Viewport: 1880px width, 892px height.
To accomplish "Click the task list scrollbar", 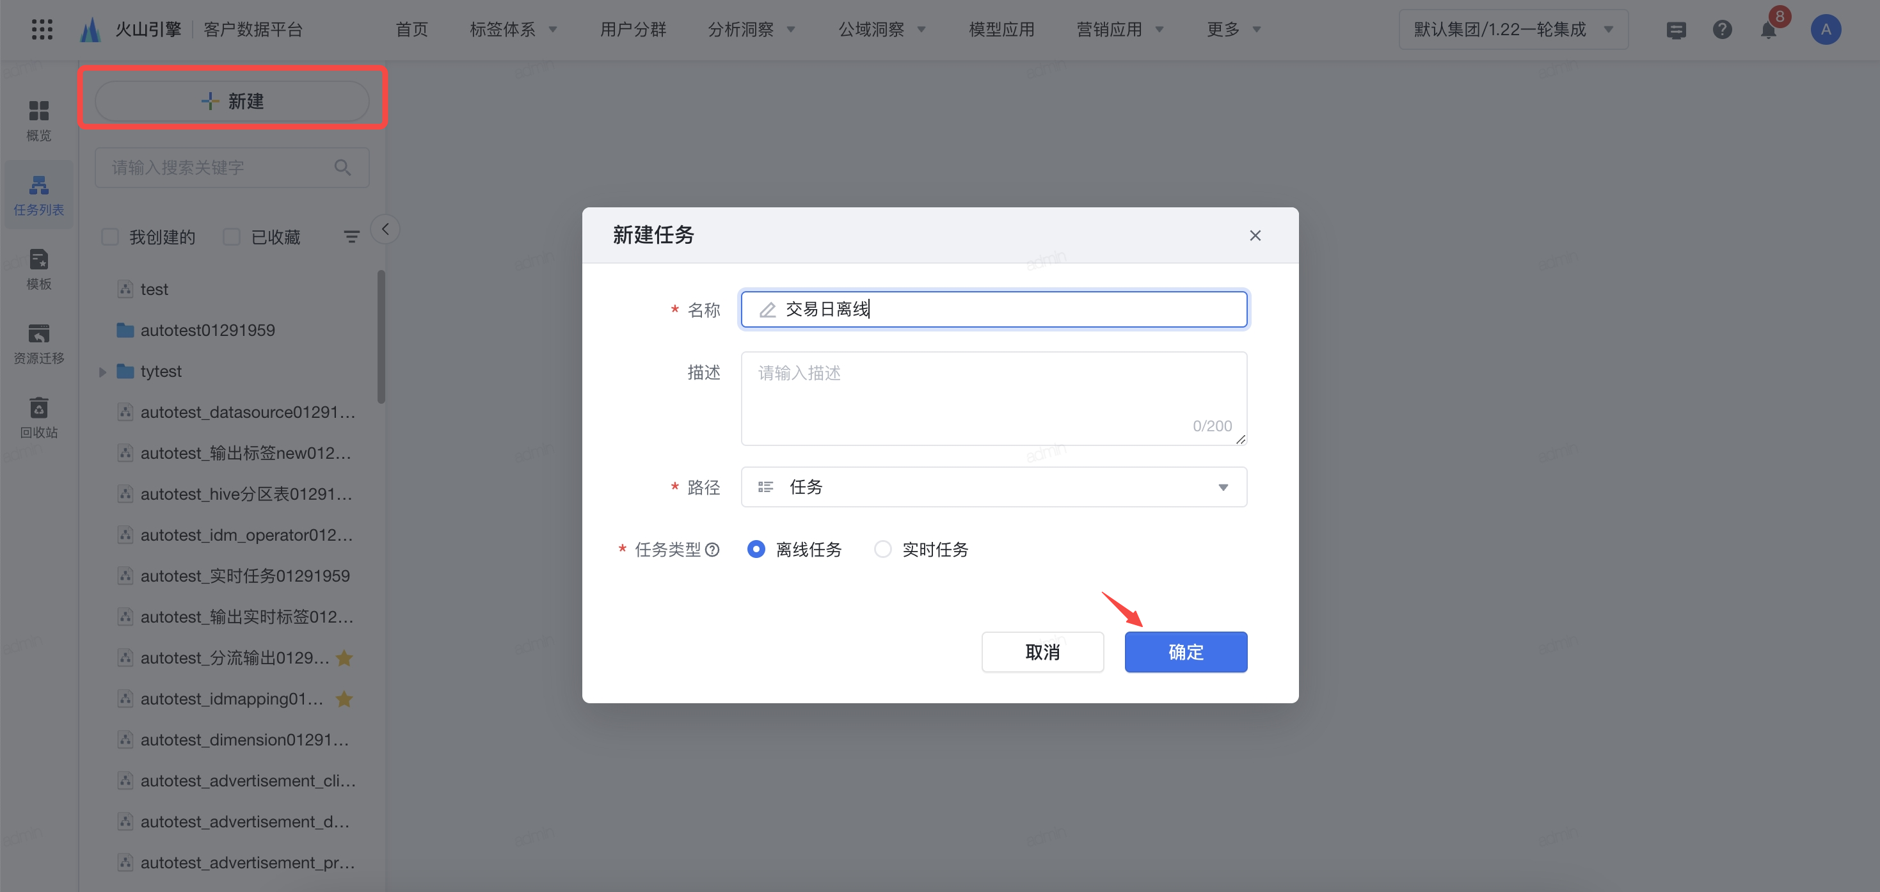I will pos(381,337).
